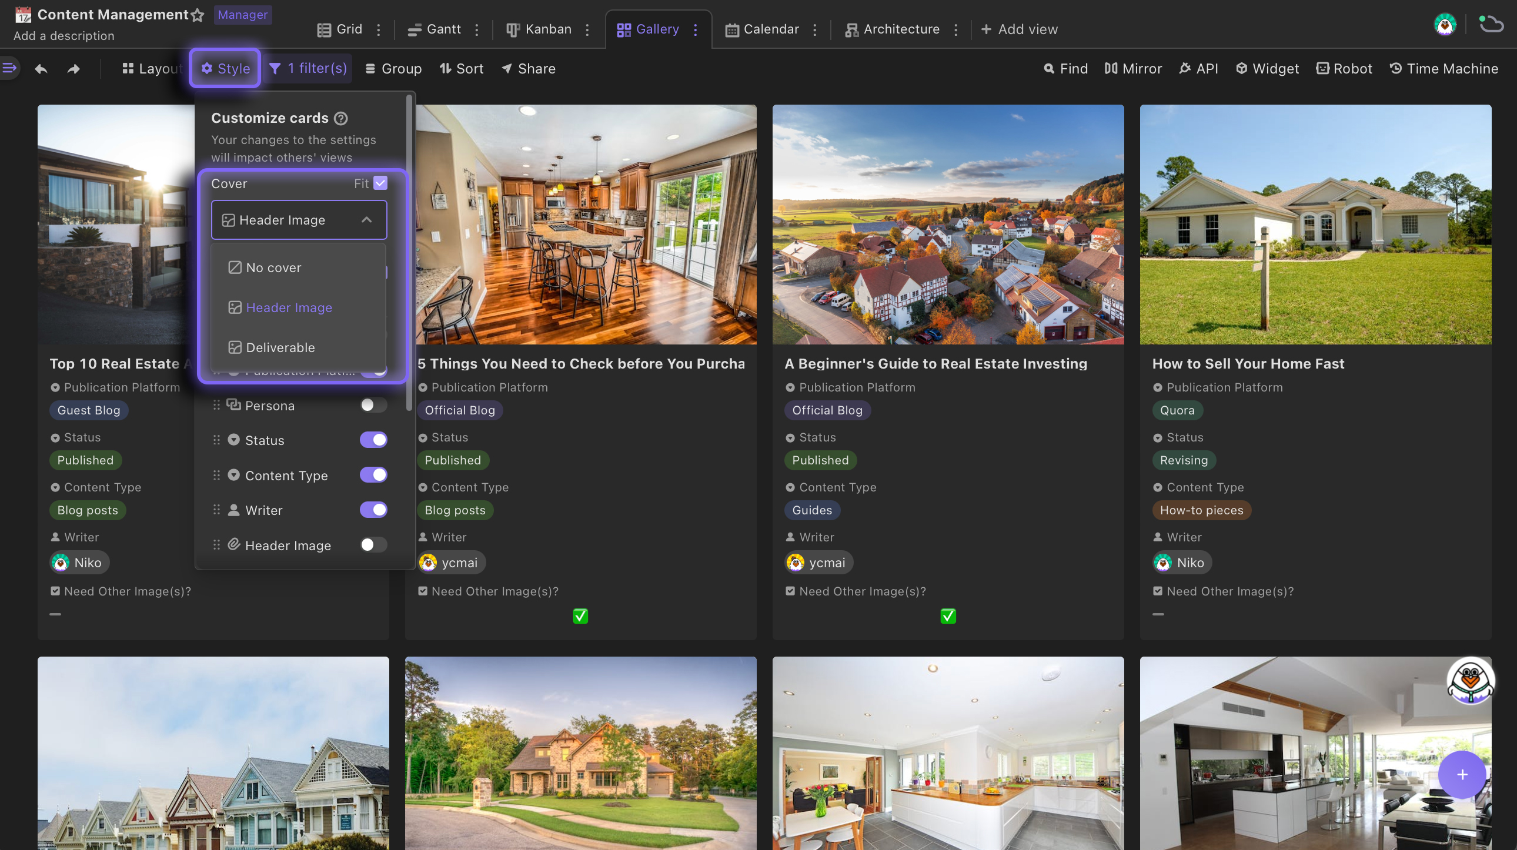Click the penguin assistant mascot icon
1517x850 pixels.
pyautogui.click(x=1470, y=681)
